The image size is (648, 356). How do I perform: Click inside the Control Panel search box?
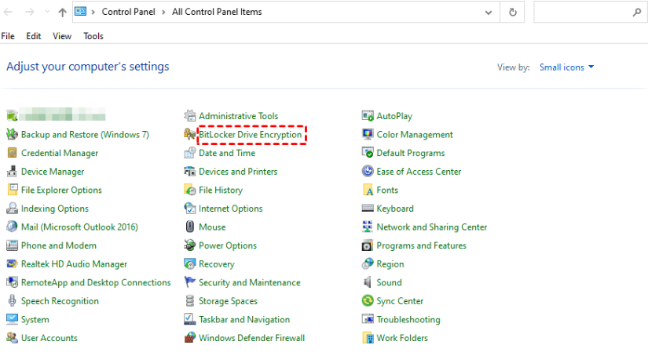[581, 13]
